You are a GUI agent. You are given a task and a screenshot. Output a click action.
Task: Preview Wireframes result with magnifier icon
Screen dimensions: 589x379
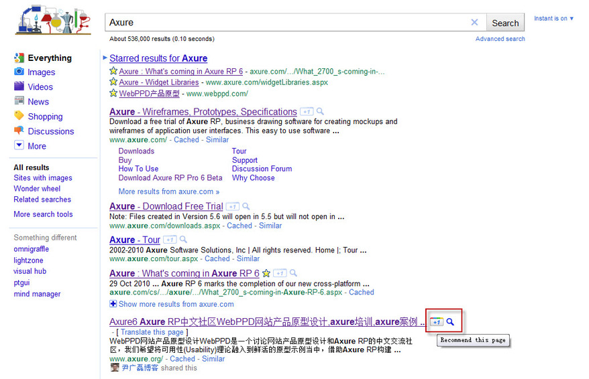click(320, 111)
